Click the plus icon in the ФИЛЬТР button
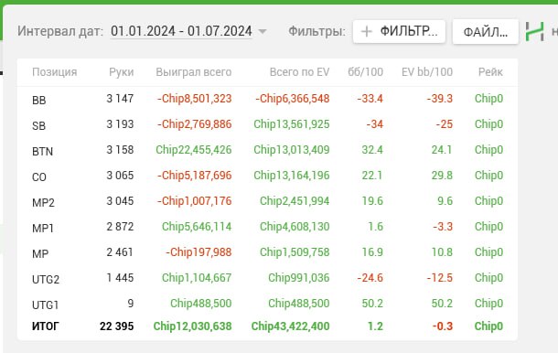 coord(367,32)
